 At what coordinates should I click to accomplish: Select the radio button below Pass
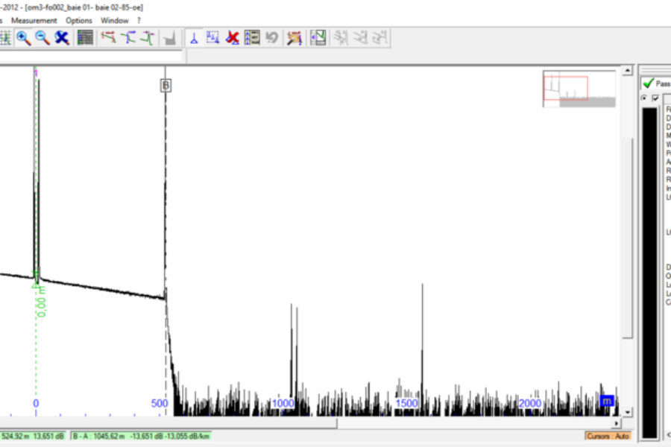pyautogui.click(x=645, y=99)
